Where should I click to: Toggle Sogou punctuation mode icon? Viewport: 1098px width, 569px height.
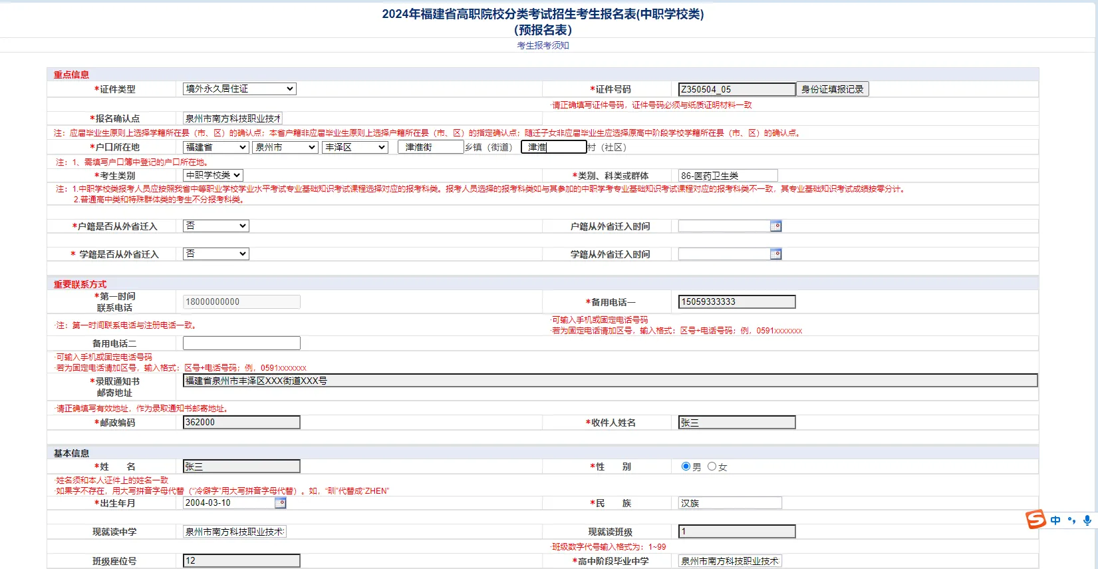1071,520
